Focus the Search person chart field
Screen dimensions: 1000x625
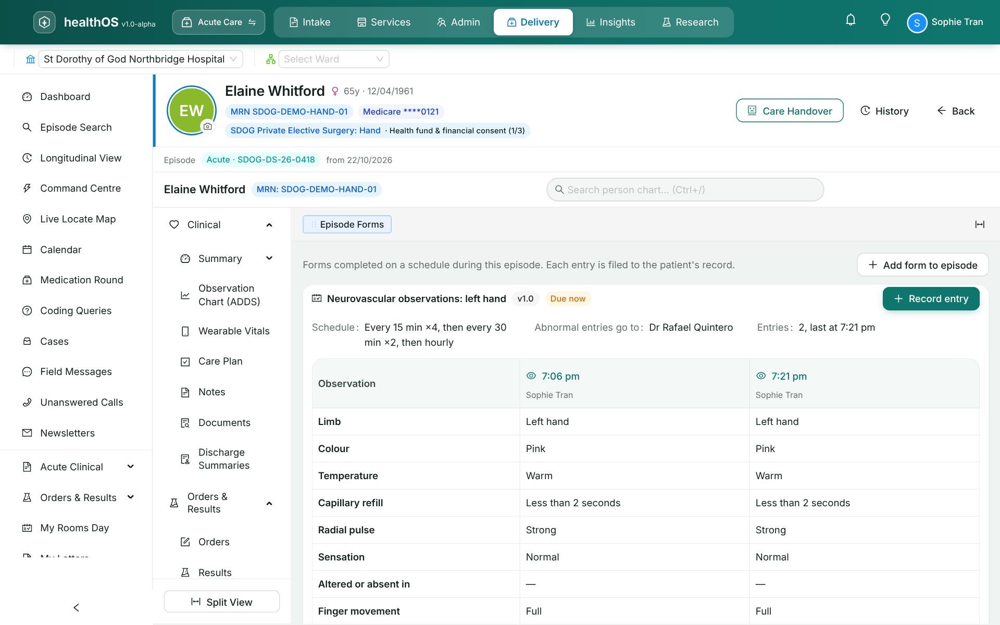point(685,190)
